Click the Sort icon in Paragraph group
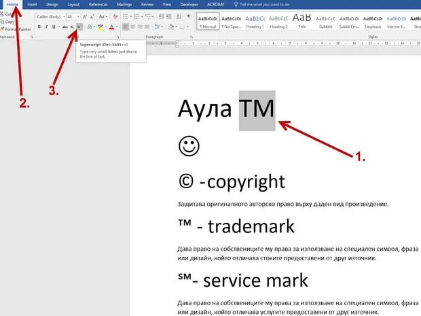Viewport: 421px width, 316px height. pos(179,17)
